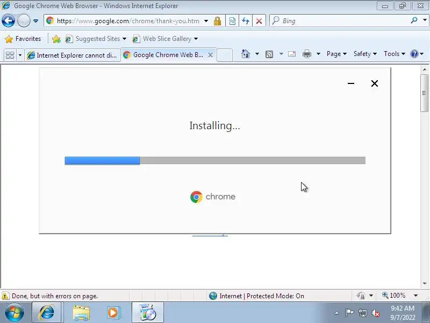Expand the address bar autocomplete dropdown
The image size is (430, 323).
pyautogui.click(x=206, y=21)
